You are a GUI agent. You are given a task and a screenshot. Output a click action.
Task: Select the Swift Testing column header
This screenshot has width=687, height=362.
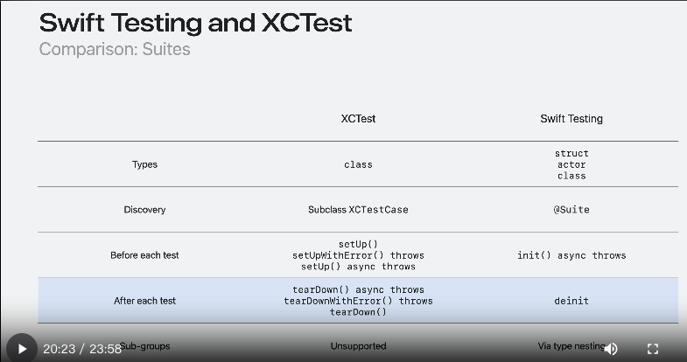point(571,119)
